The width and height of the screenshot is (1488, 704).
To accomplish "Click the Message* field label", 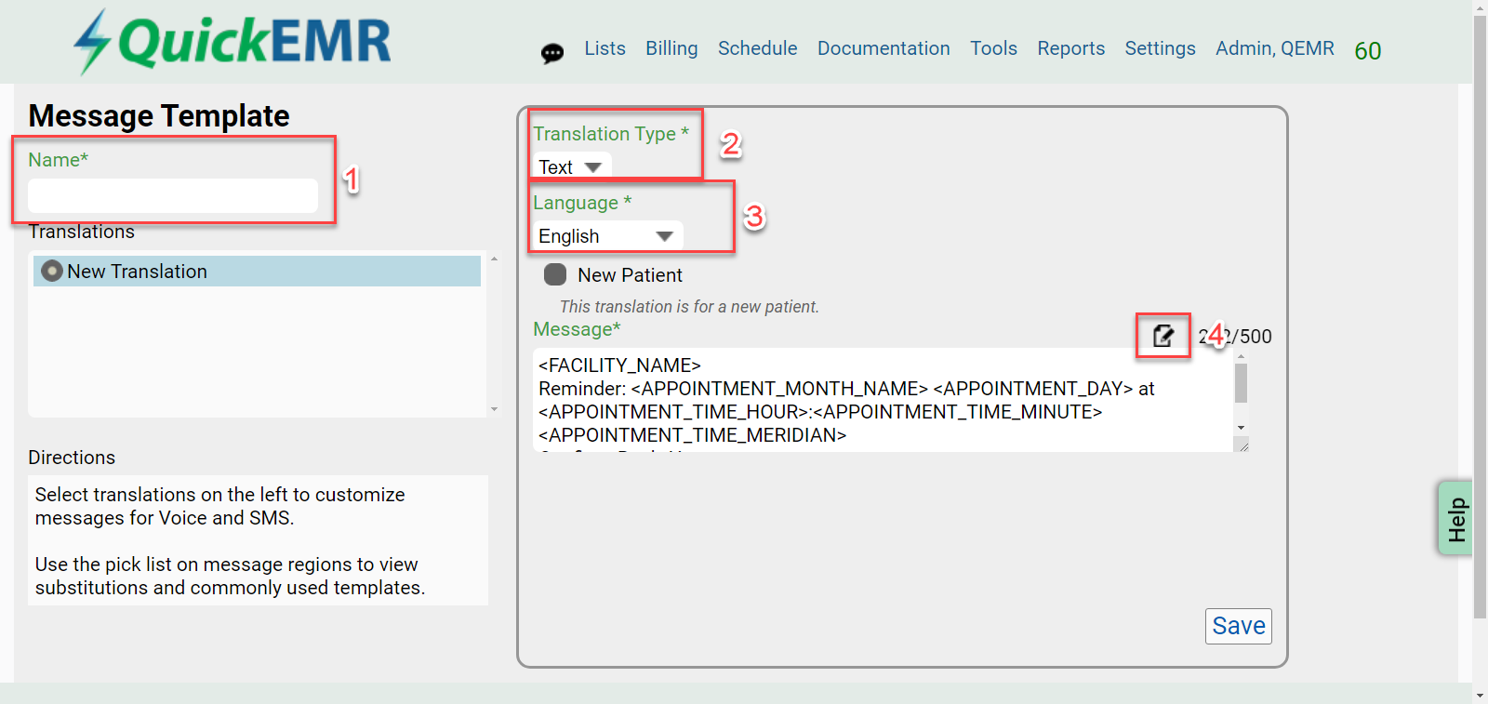I will pos(577,329).
